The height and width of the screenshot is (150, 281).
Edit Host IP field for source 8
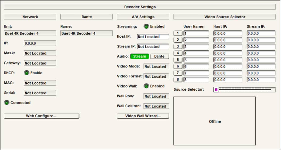[228, 80]
